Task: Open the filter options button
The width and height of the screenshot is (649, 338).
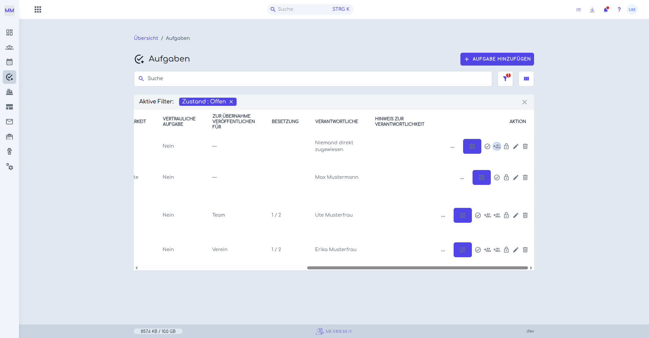Action: [505, 79]
